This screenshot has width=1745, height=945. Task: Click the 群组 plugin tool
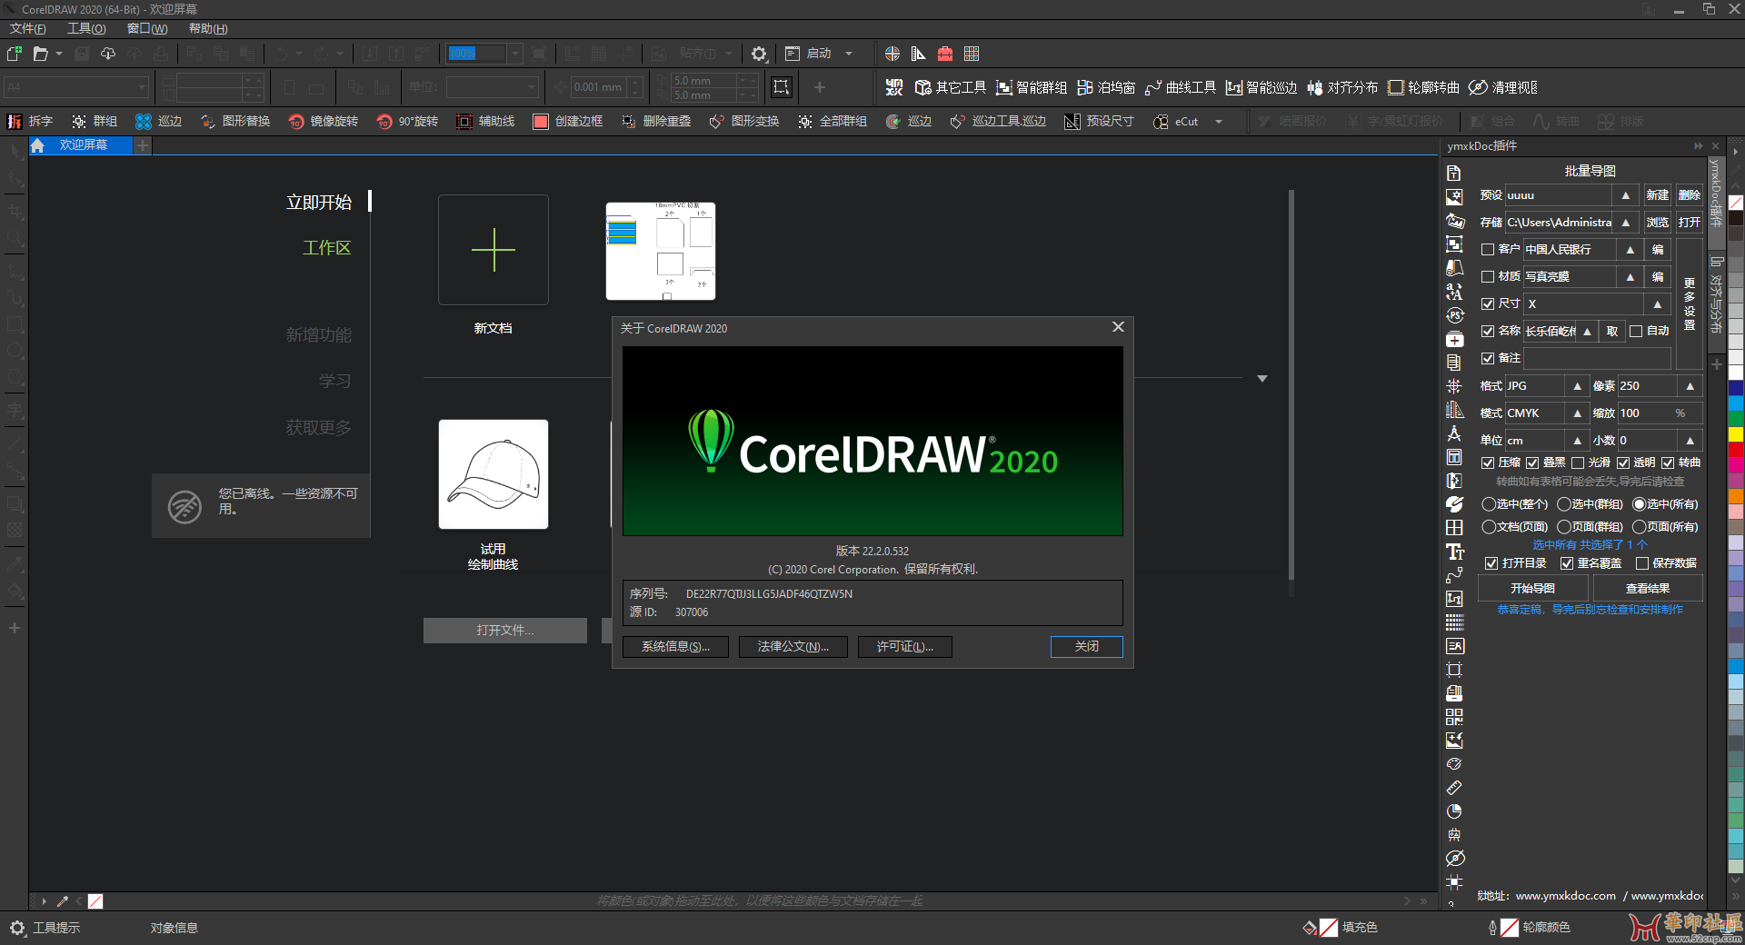(x=95, y=121)
